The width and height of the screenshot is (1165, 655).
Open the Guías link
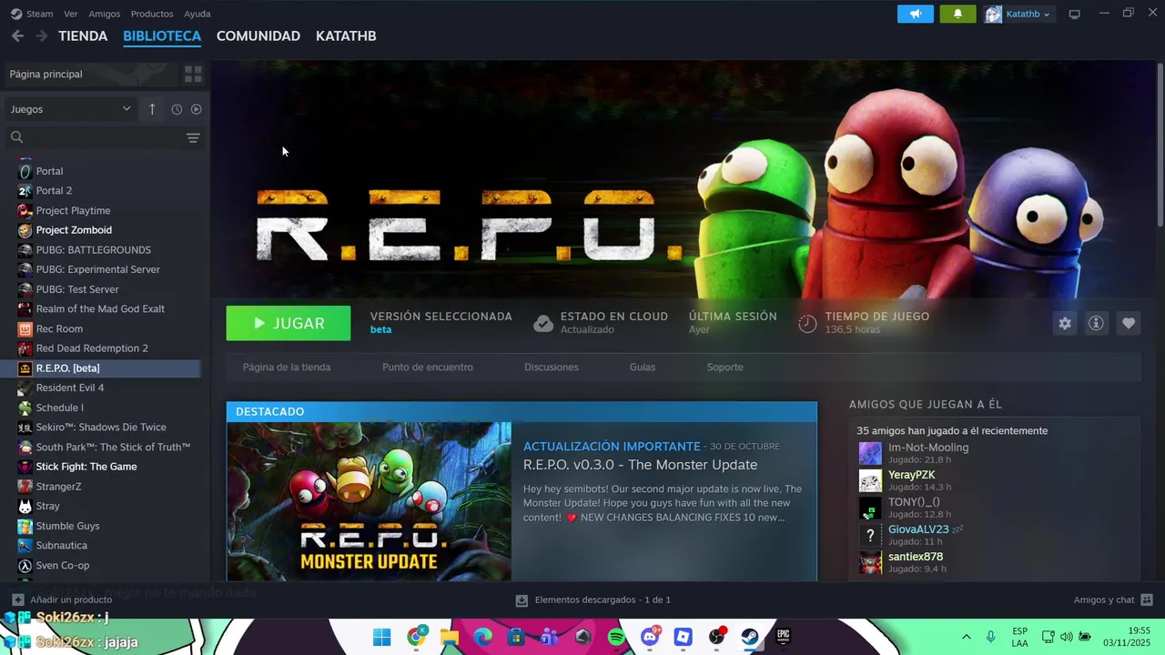(643, 367)
